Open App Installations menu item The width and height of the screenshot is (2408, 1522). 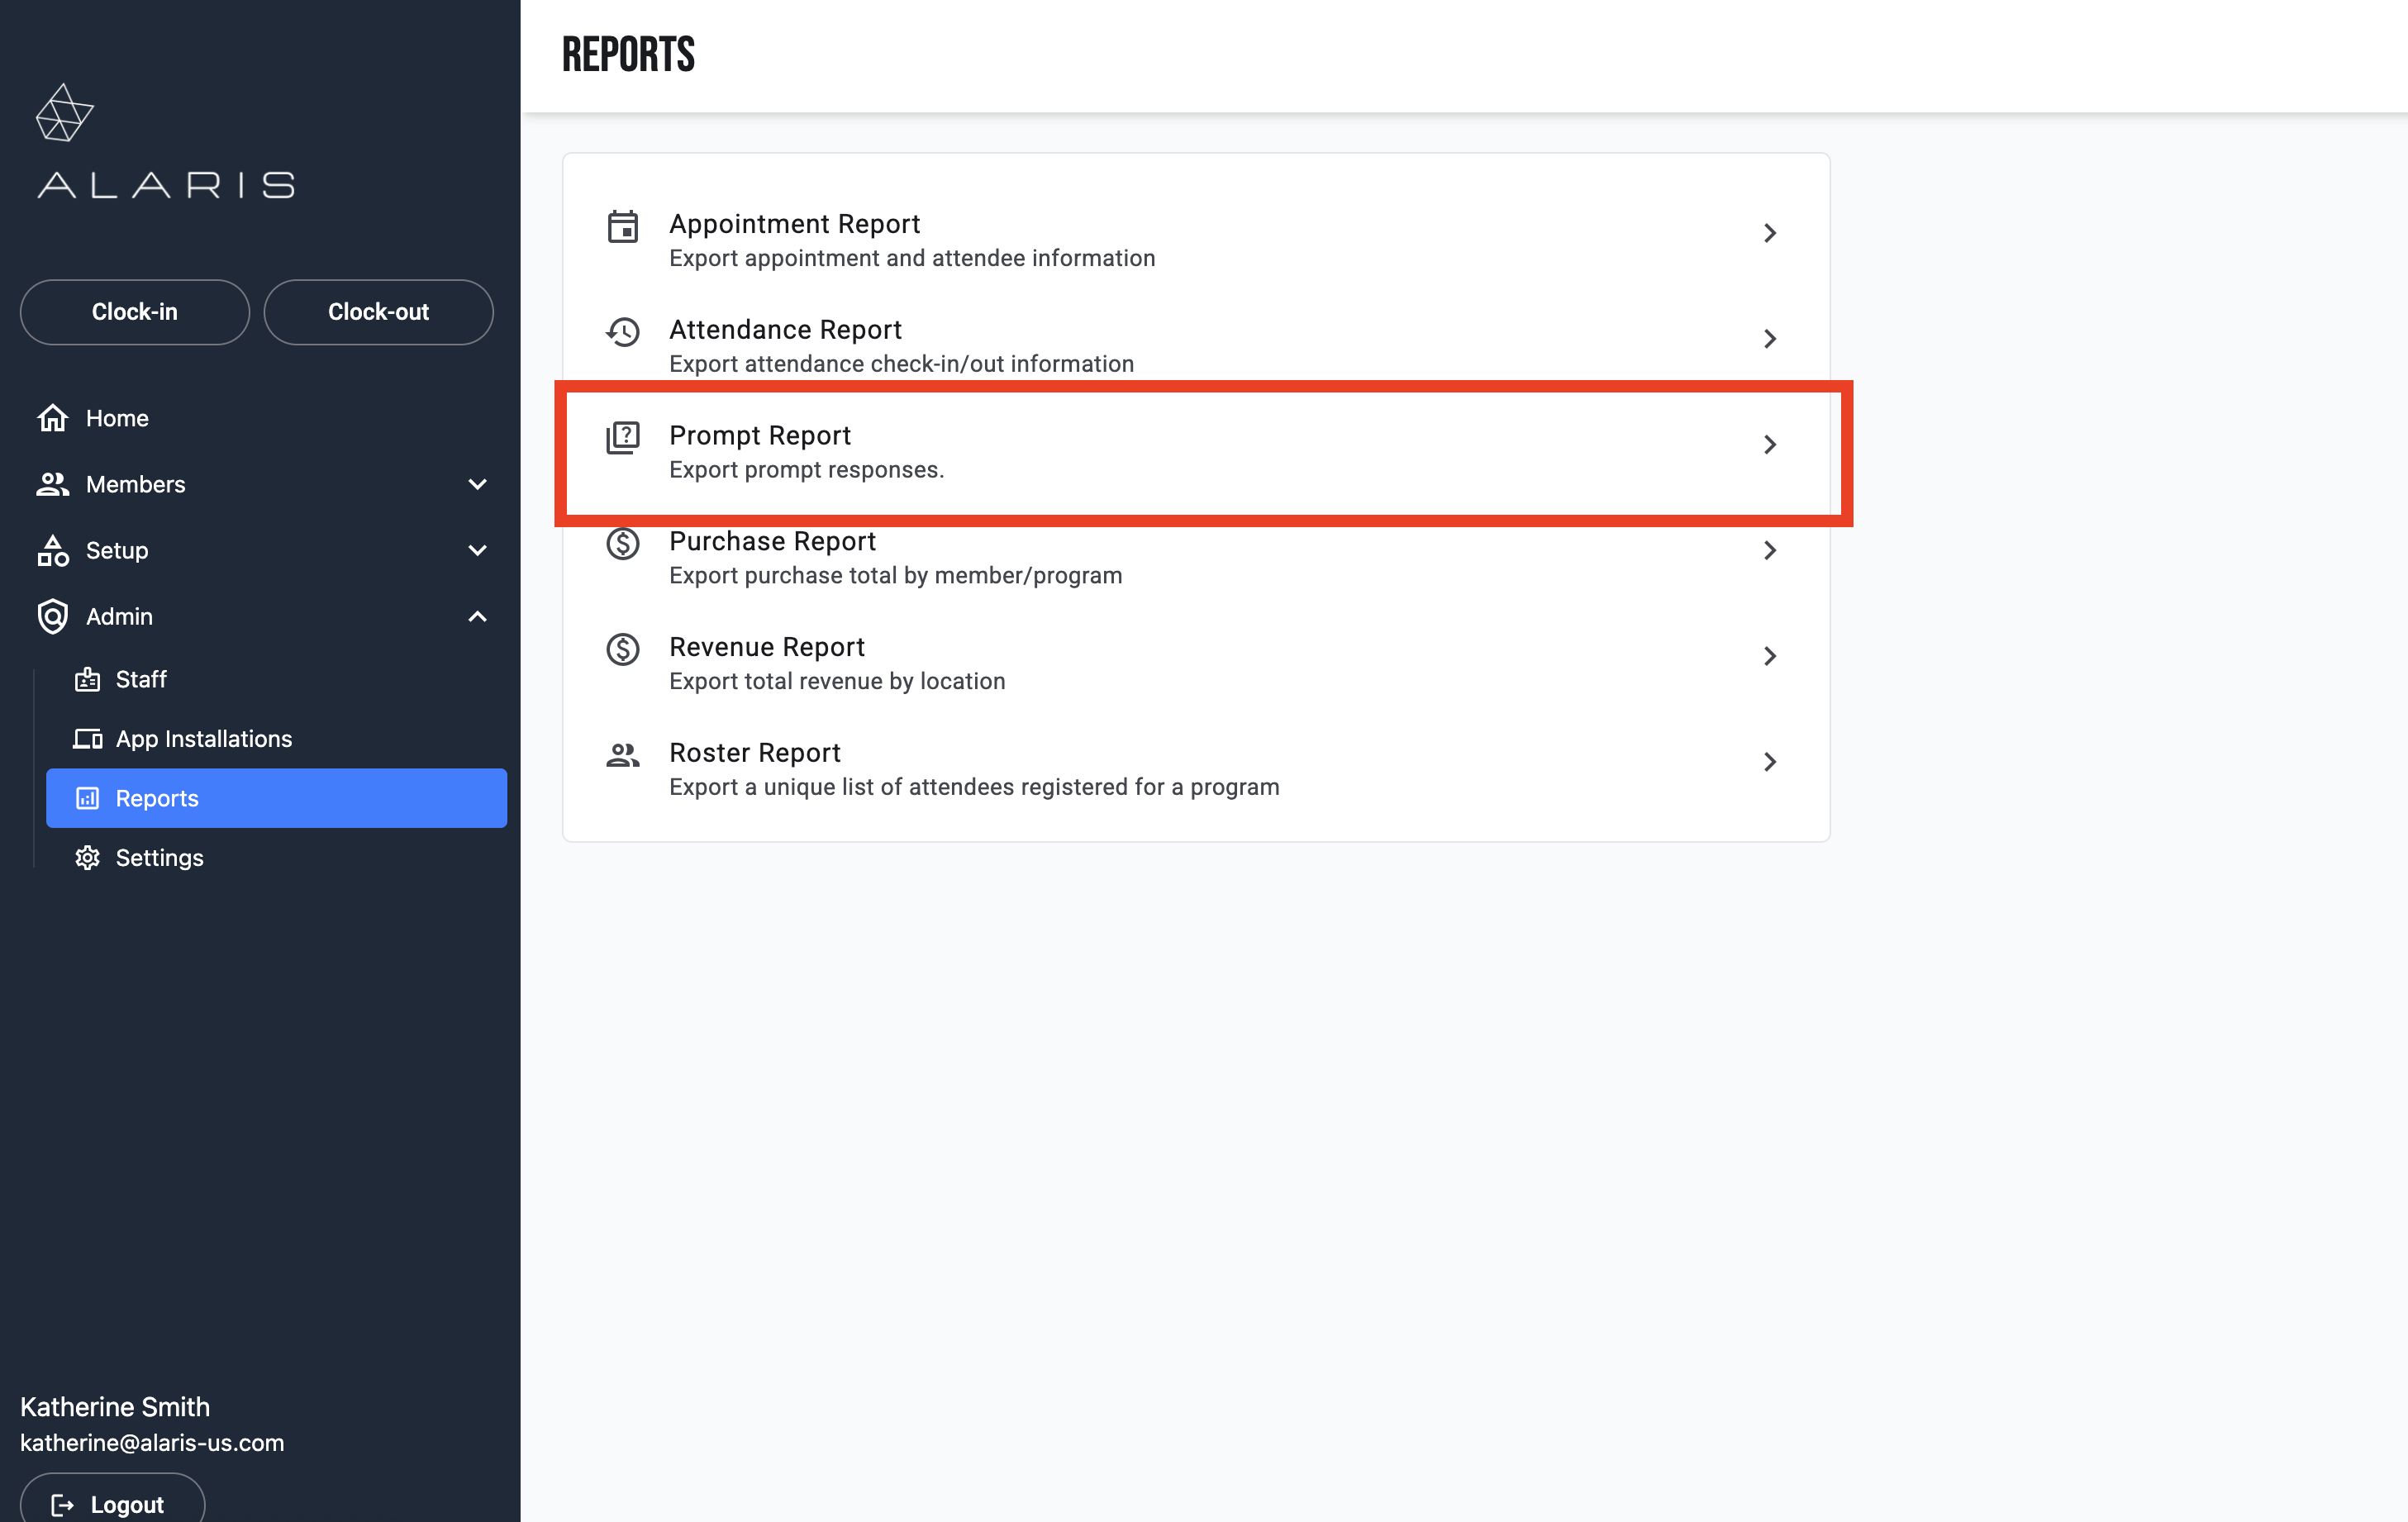click(203, 739)
